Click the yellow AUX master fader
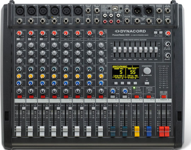 [x=137, y=131]
